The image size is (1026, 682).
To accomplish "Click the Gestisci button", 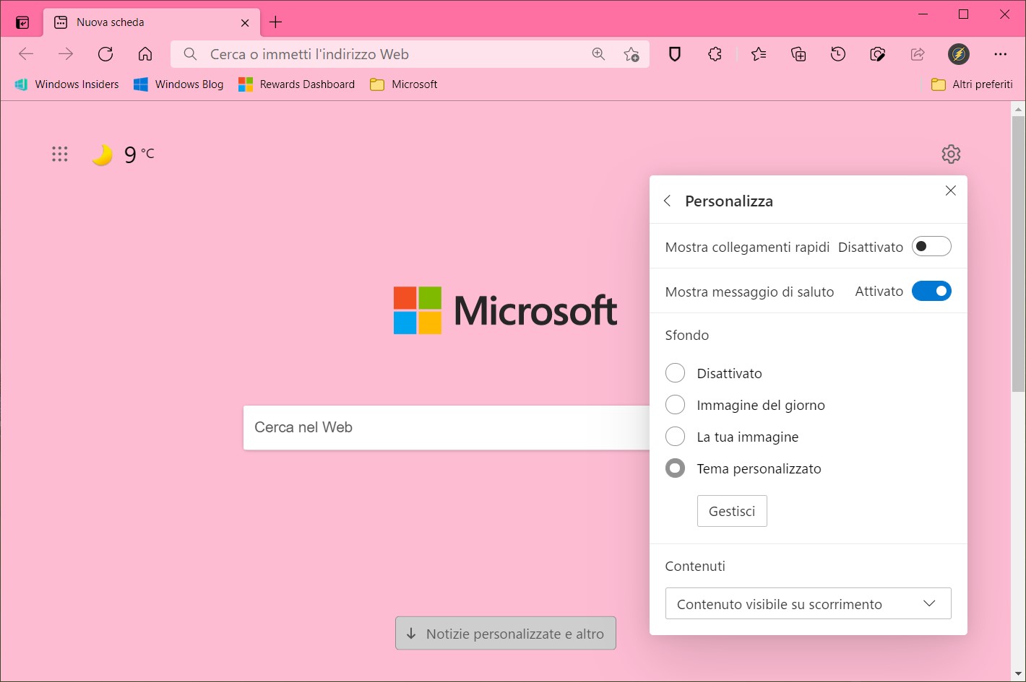I will click(732, 511).
